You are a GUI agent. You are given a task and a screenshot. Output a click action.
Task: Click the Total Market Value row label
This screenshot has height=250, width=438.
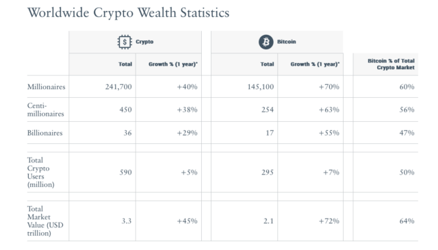tap(45, 221)
